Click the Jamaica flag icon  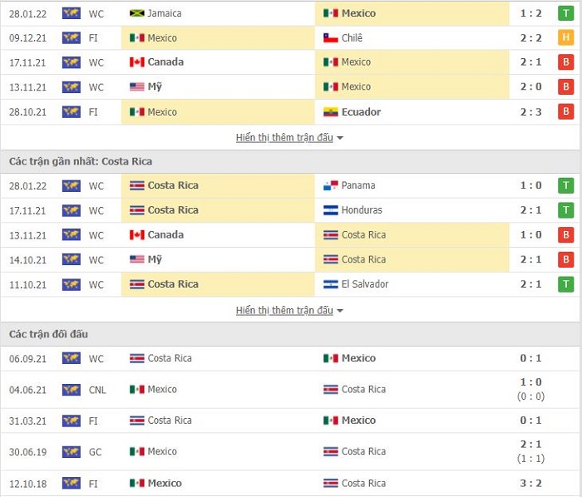(136, 13)
